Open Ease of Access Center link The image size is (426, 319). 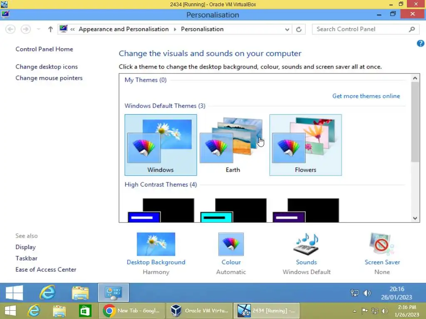pos(46,270)
